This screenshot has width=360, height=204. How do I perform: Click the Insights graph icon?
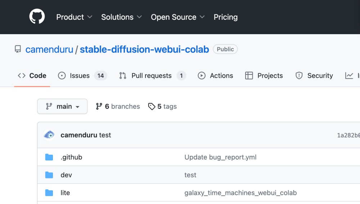pyautogui.click(x=349, y=76)
